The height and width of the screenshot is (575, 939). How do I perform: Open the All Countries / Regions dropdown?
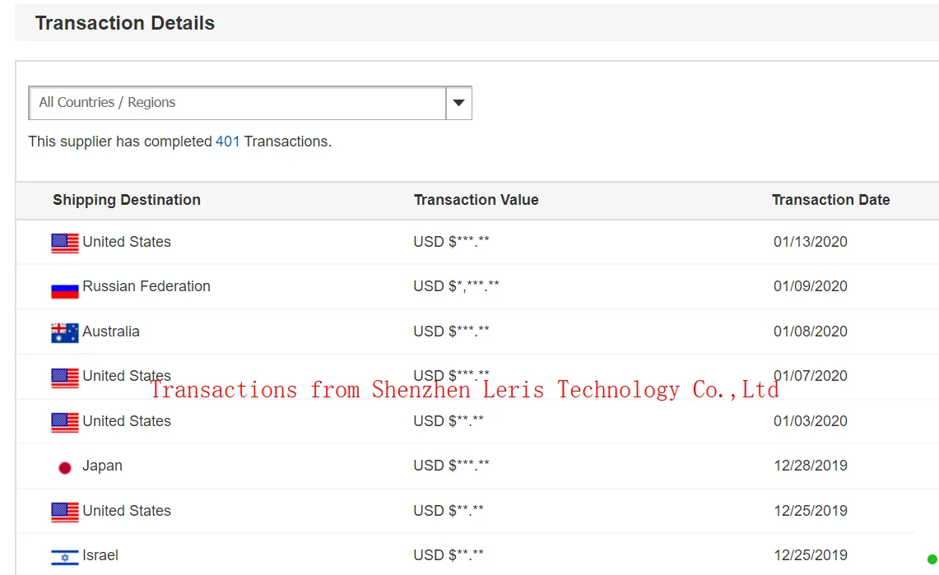tap(237, 103)
